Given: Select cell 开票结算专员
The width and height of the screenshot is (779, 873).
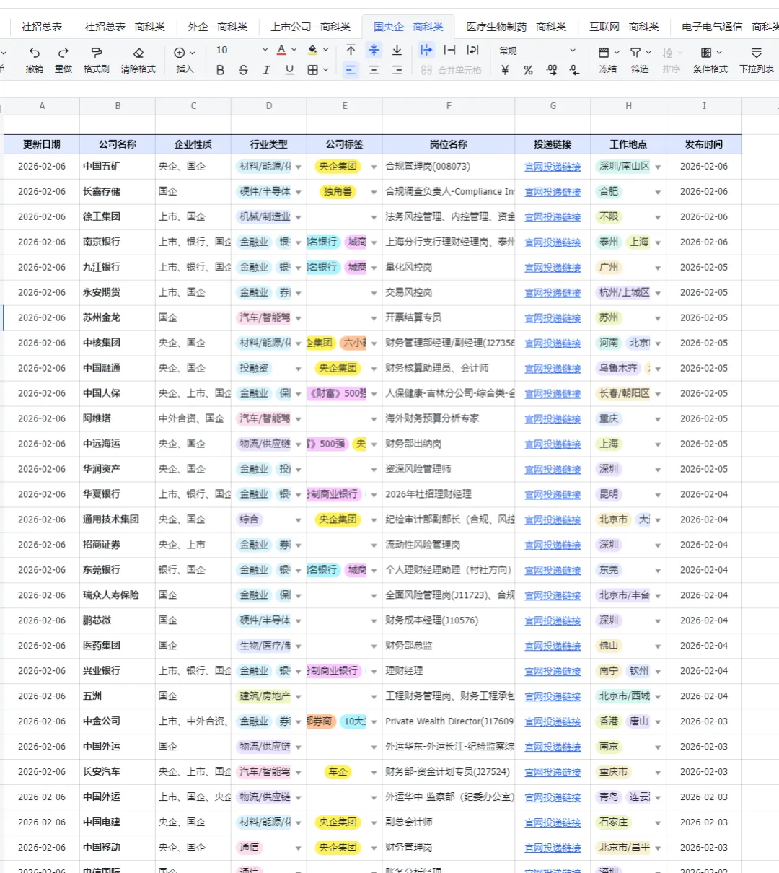Looking at the screenshot, I should click(x=449, y=317).
